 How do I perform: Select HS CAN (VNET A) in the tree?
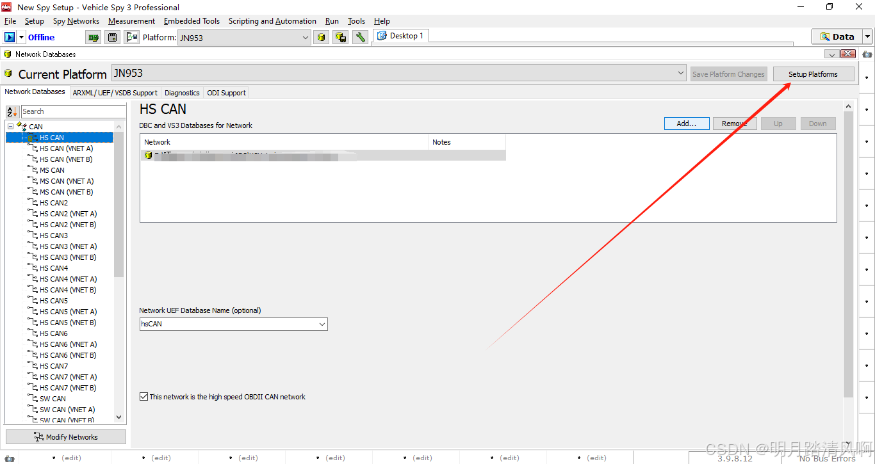pyautogui.click(x=66, y=148)
